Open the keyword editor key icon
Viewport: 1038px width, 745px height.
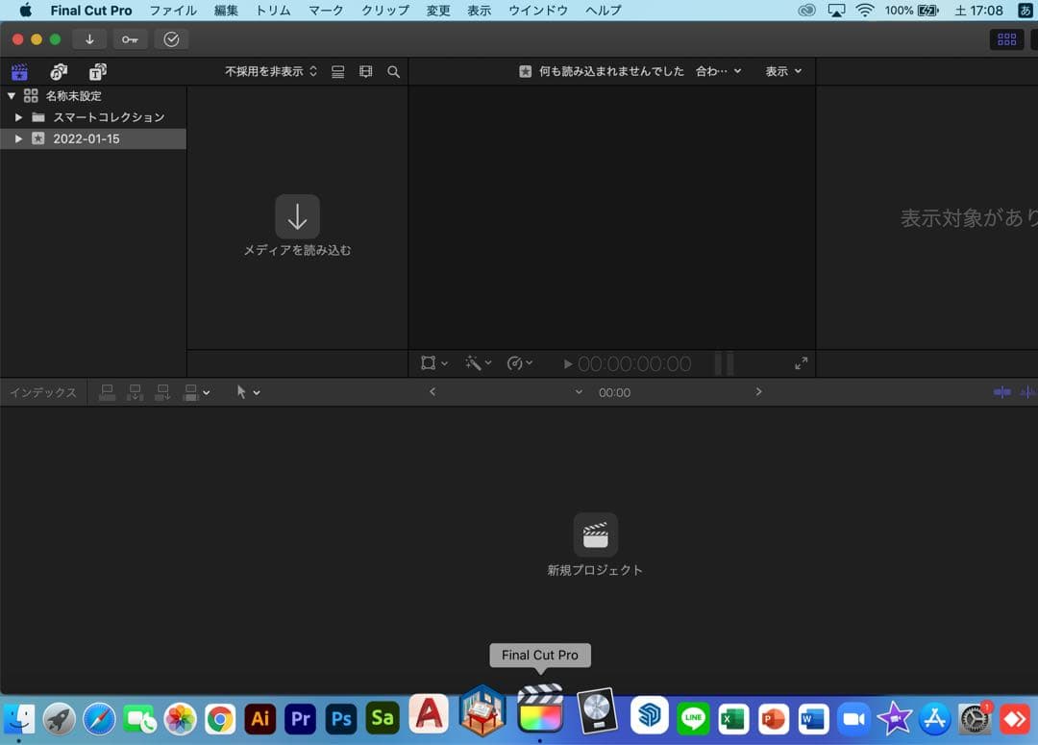[130, 38]
